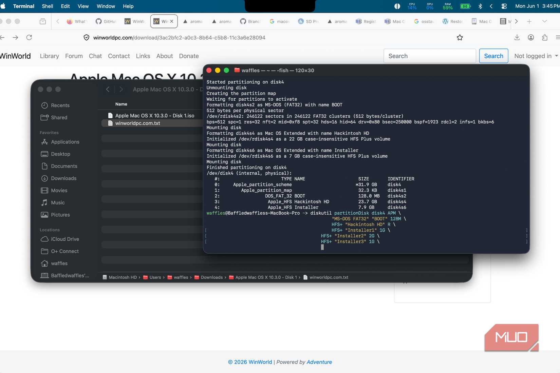The height and width of the screenshot is (373, 560).
Task: Click the Search button on WinWorld
Action: [x=493, y=56]
